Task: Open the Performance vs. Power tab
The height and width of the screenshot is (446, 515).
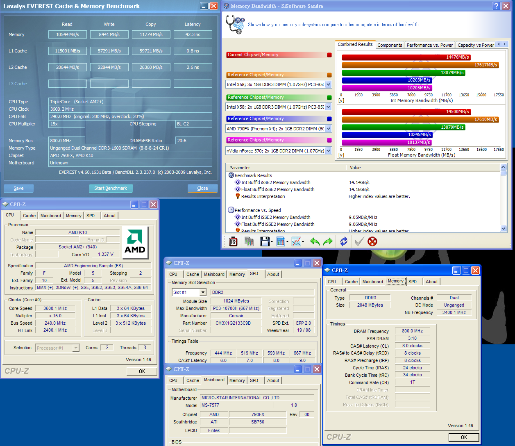Action: coord(429,45)
